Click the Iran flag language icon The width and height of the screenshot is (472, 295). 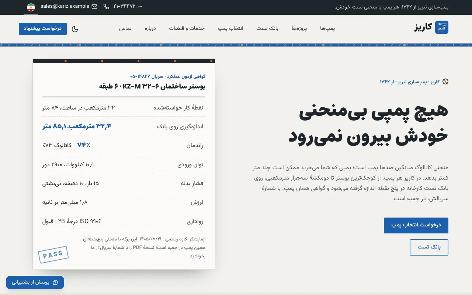tap(31, 7)
